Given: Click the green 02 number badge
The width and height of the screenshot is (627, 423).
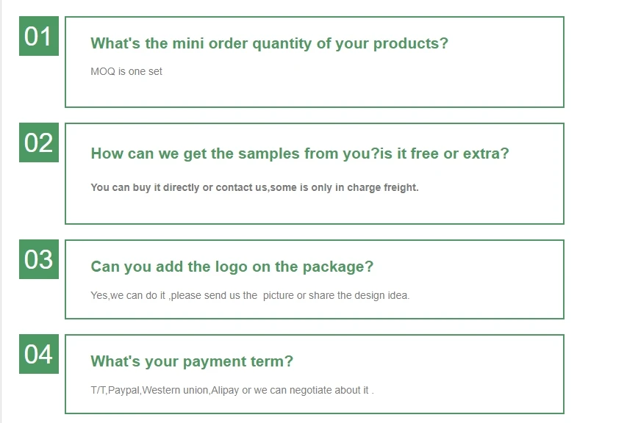Looking at the screenshot, I should tap(38, 142).
